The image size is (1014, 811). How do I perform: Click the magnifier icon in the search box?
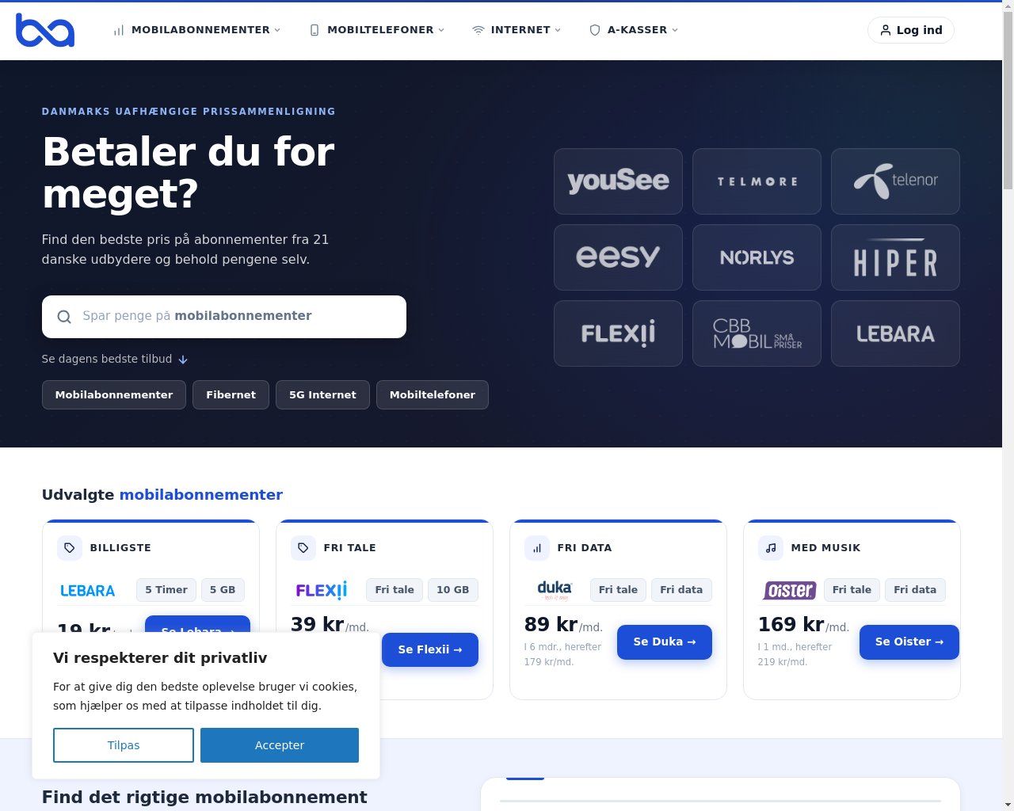tap(64, 317)
